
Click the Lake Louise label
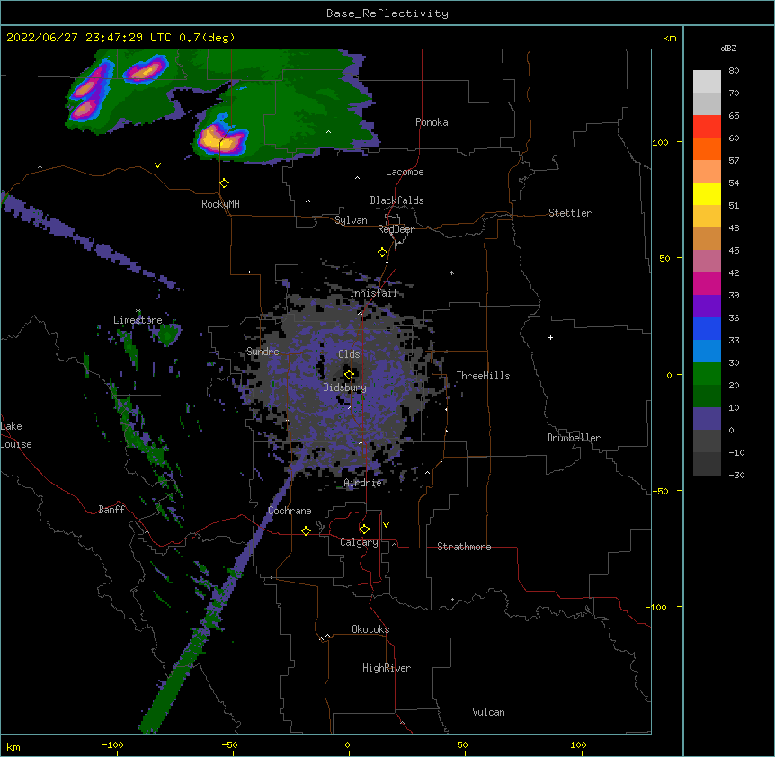coord(16,435)
